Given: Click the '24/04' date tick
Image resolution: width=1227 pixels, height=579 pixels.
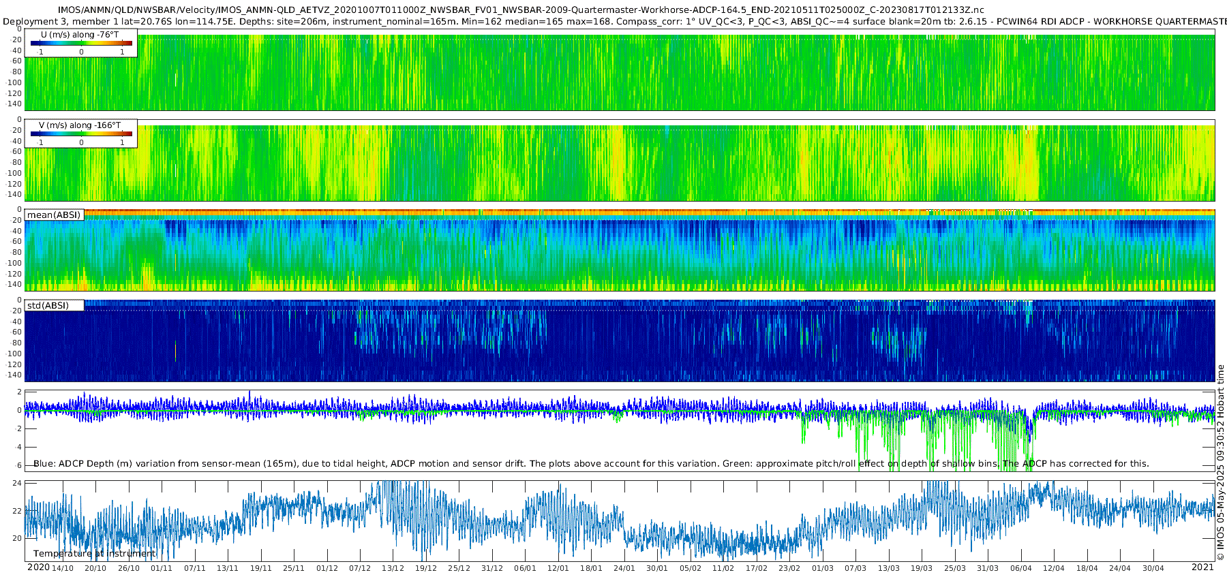Looking at the screenshot, I should click(1120, 568).
